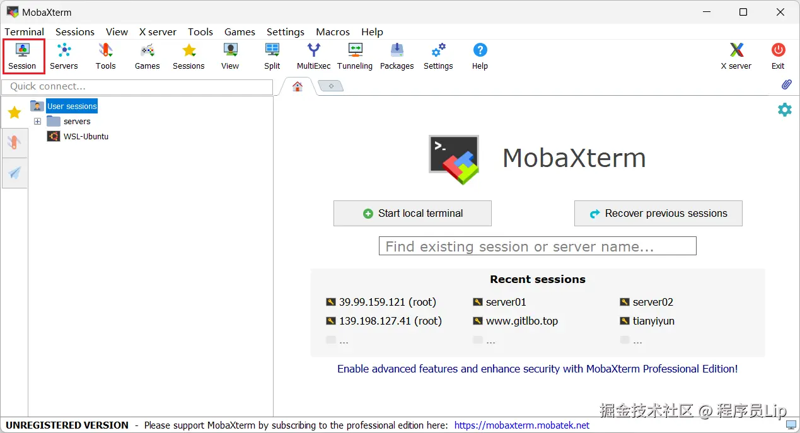Screen dimensions: 800x433
Task: Start the X server icon
Action: pos(736,56)
